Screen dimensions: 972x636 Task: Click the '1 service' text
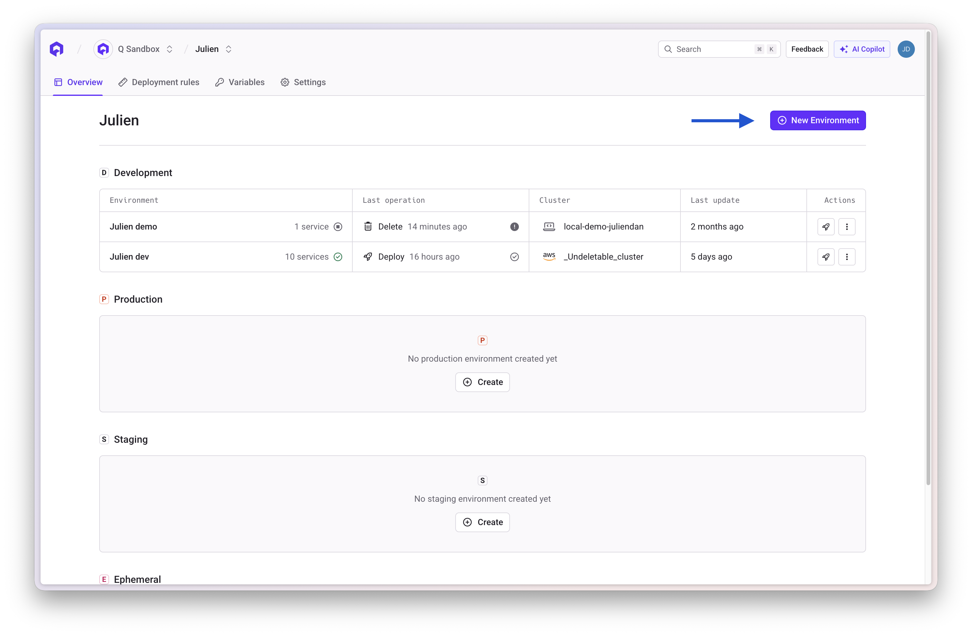(x=312, y=227)
